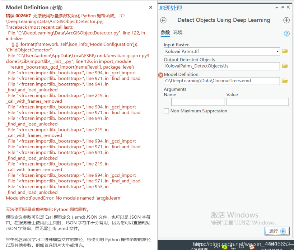Click the Arguments label

pos(175,89)
